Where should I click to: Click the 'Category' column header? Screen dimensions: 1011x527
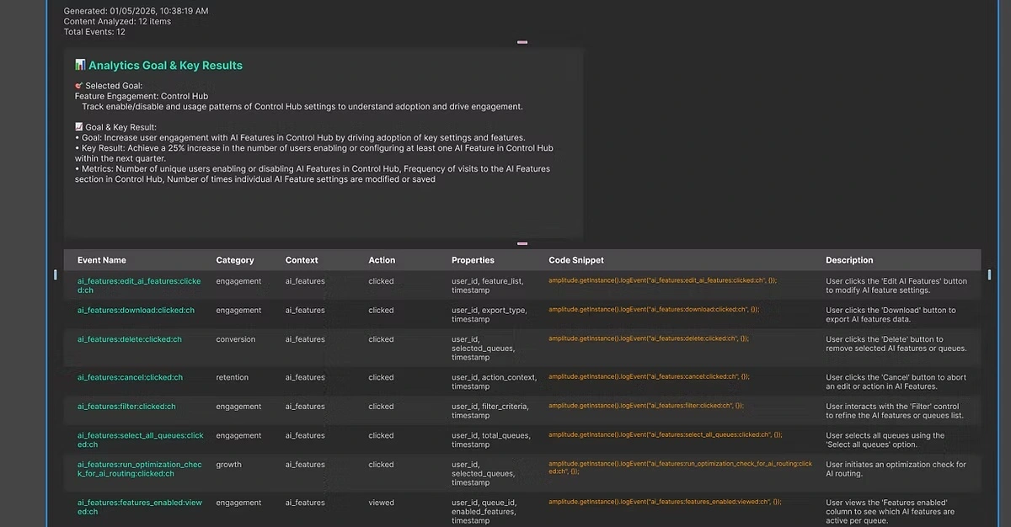pyautogui.click(x=235, y=260)
